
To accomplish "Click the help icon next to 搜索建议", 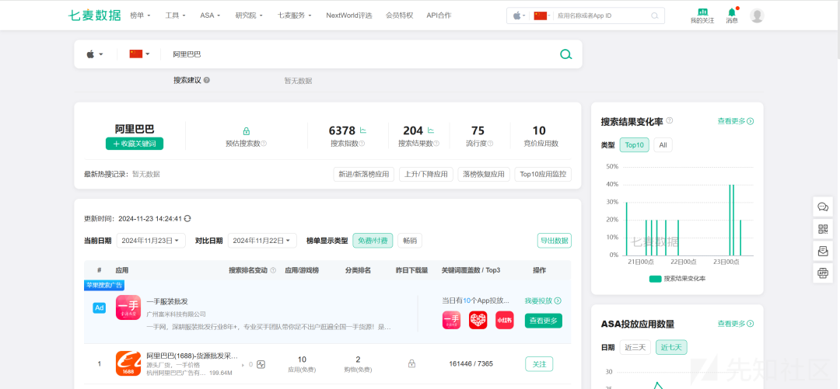I will (207, 80).
